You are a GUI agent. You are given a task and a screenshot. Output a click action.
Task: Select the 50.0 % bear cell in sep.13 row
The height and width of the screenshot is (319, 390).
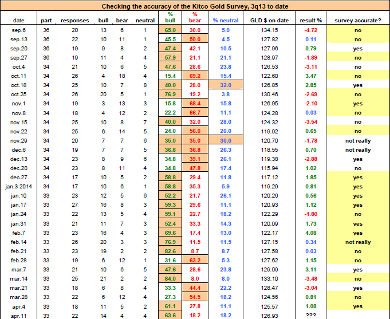pos(195,40)
